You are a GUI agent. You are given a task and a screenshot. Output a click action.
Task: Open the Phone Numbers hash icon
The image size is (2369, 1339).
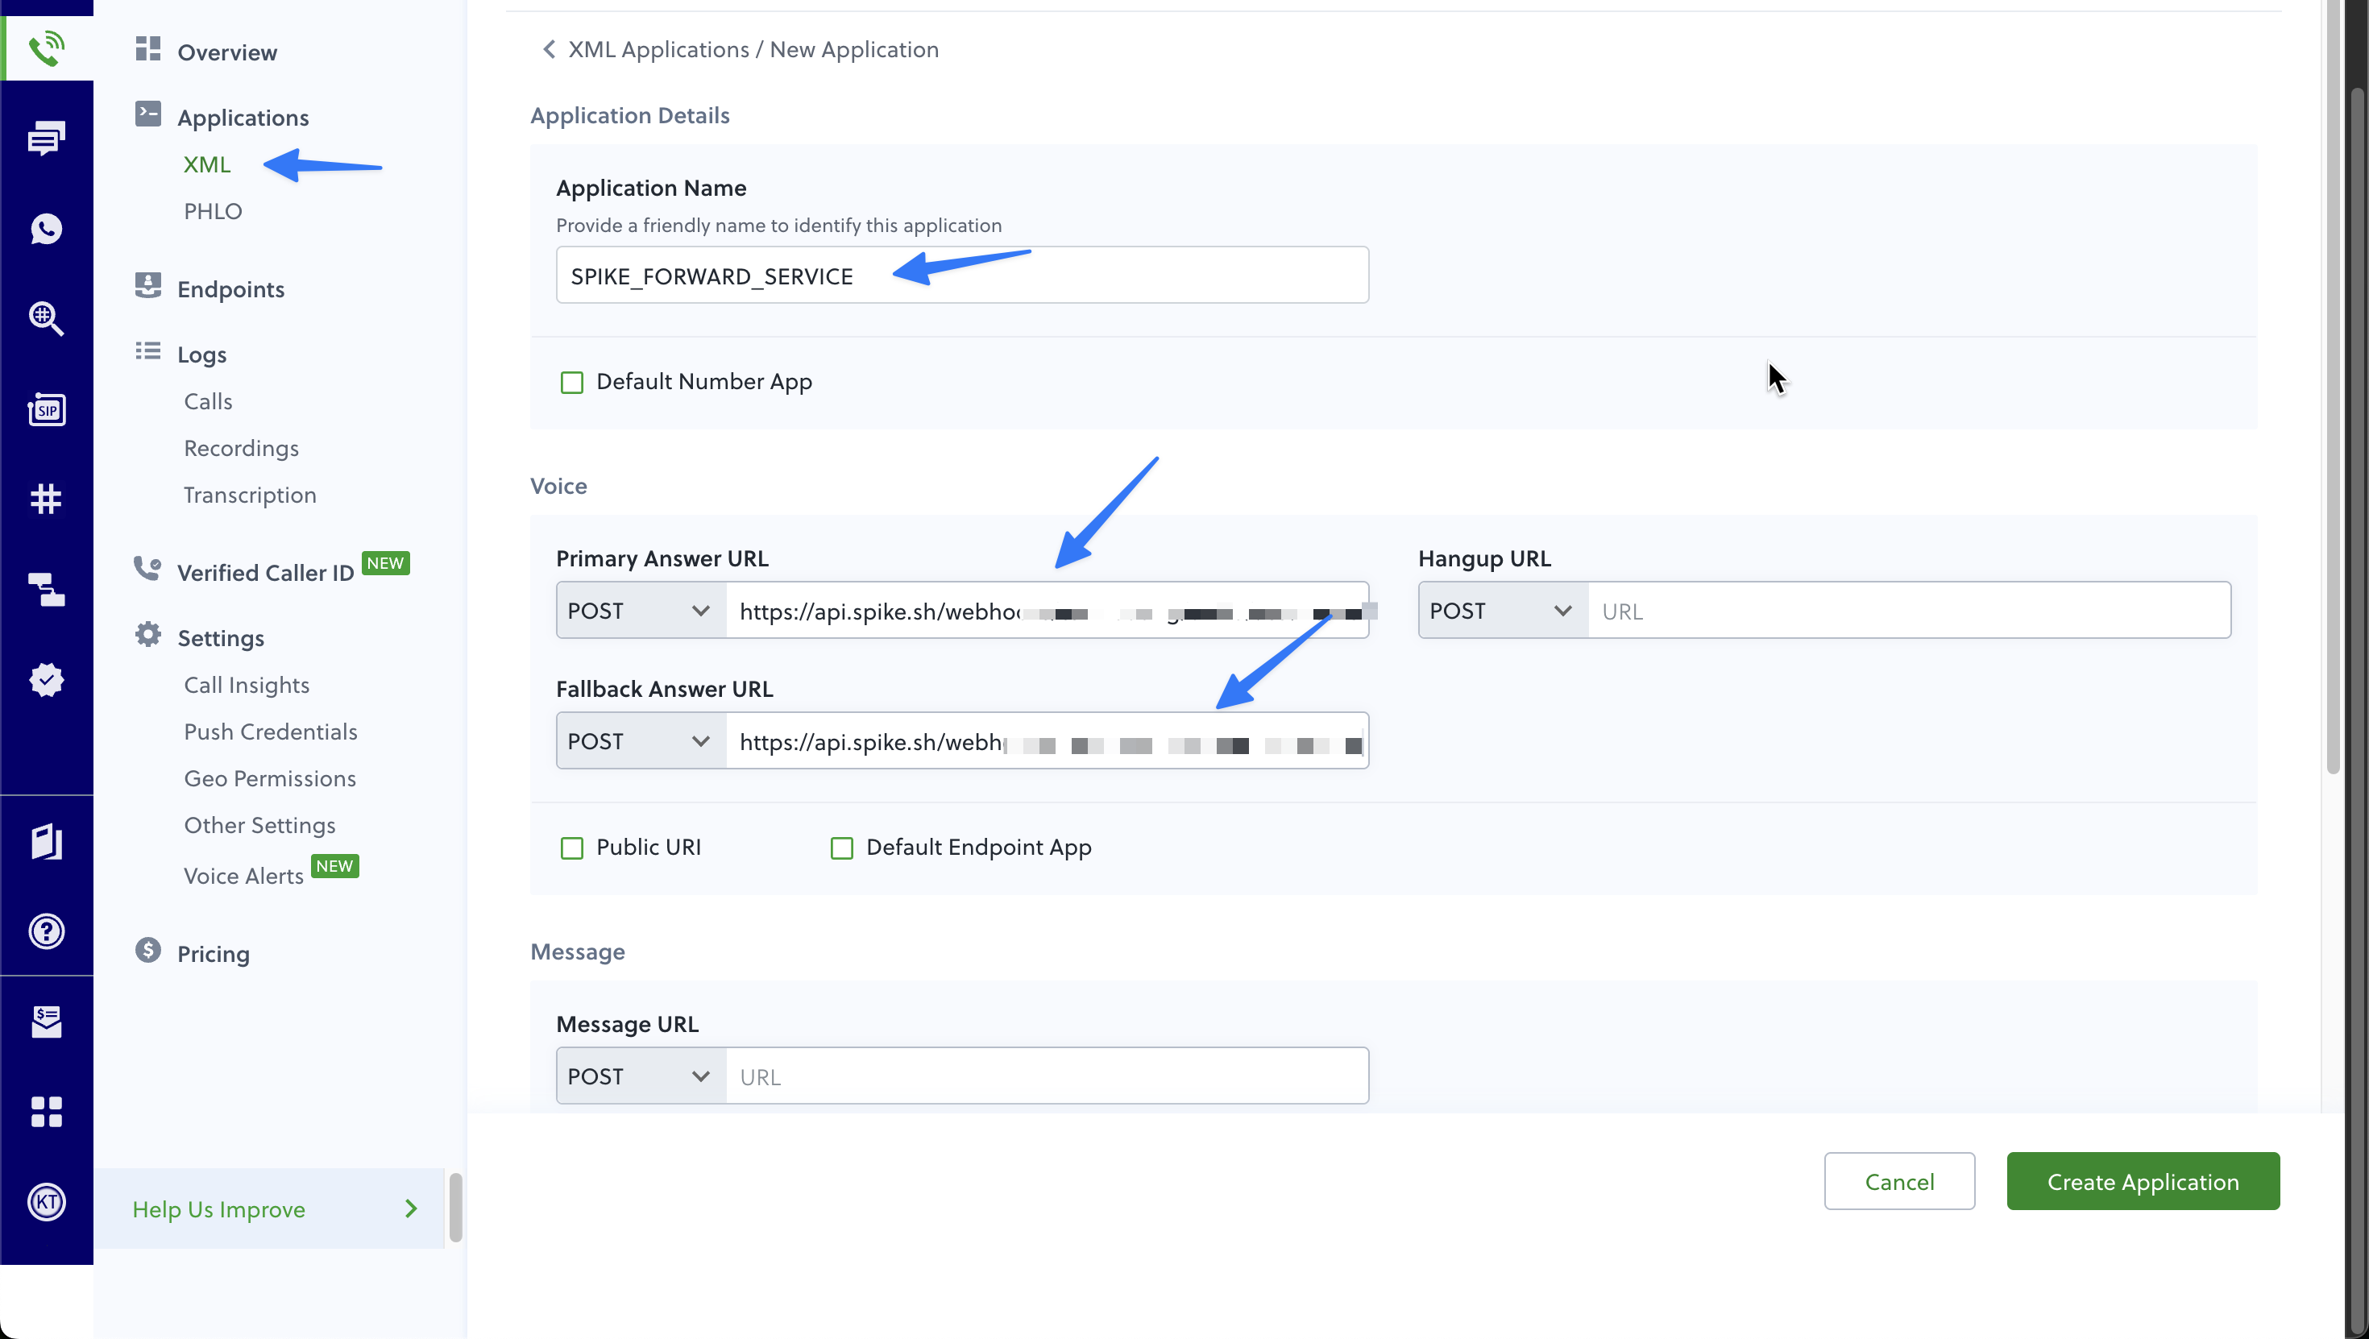coord(46,499)
